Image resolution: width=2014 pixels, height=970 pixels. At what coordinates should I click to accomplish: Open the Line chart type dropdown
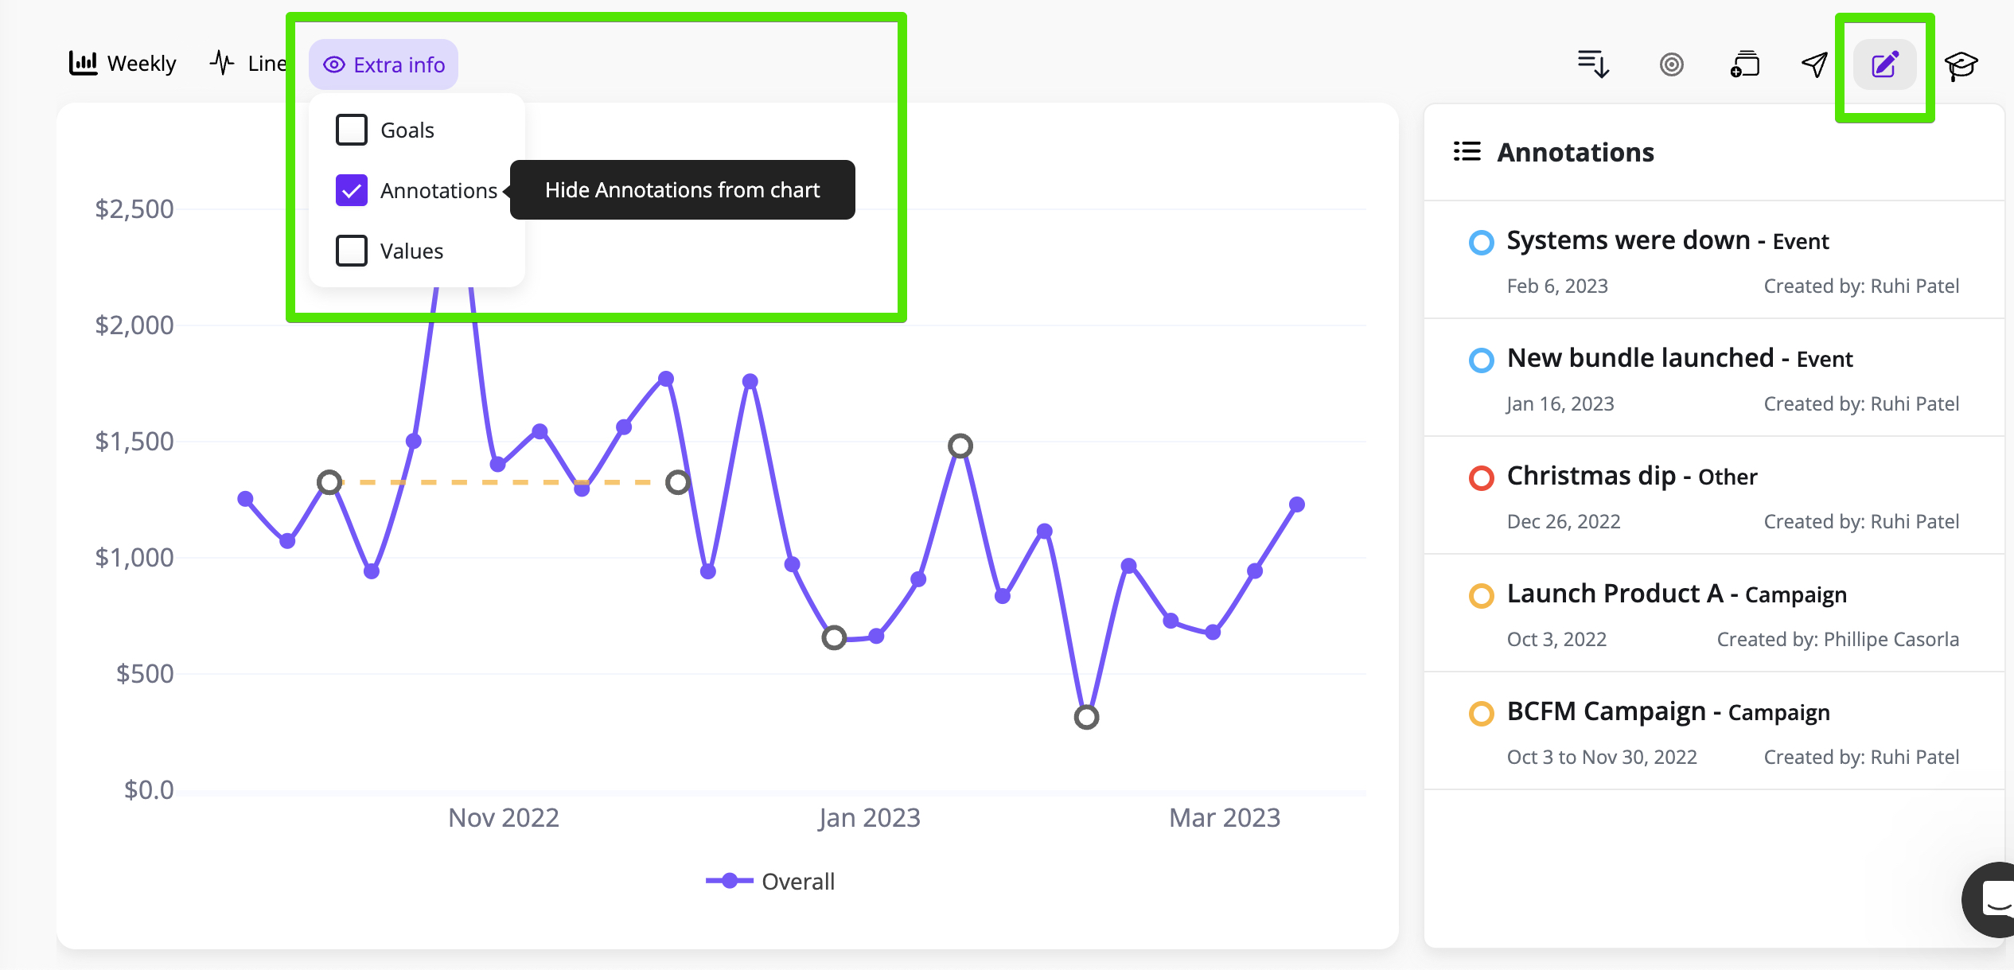pyautogui.click(x=248, y=64)
